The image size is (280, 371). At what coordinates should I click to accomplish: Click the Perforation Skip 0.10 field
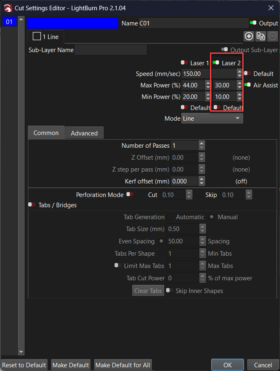click(x=233, y=195)
